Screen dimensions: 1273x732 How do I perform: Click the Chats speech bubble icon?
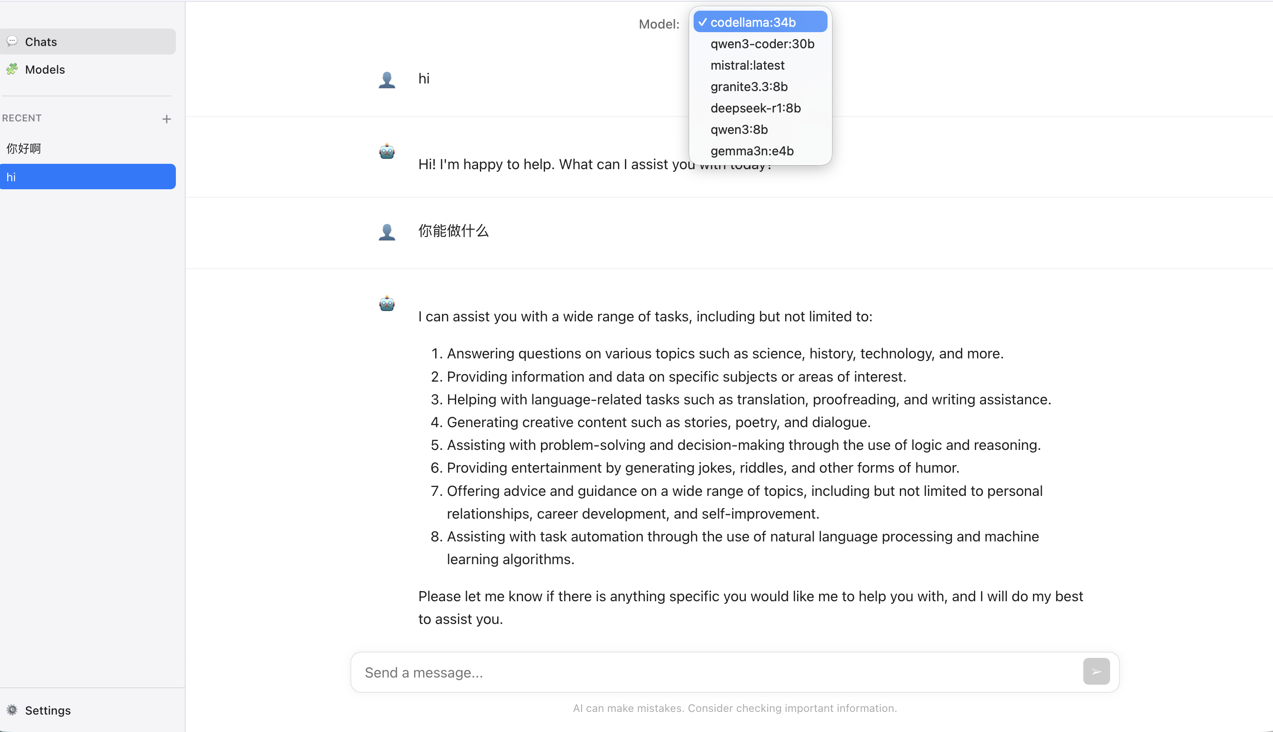click(x=12, y=41)
